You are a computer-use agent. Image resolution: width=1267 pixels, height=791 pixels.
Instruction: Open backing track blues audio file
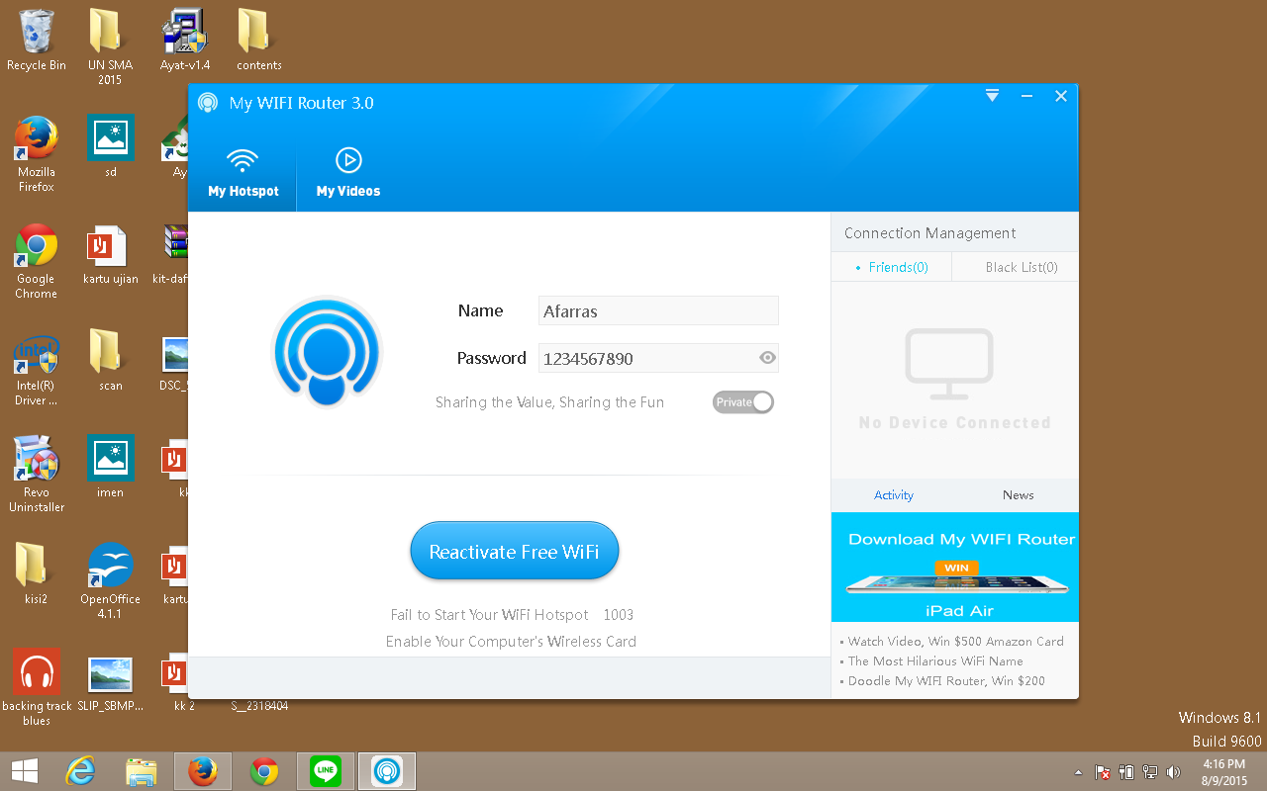click(37, 688)
